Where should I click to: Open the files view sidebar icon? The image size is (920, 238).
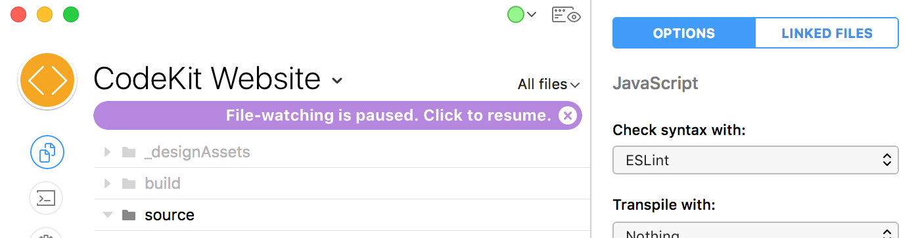point(47,152)
